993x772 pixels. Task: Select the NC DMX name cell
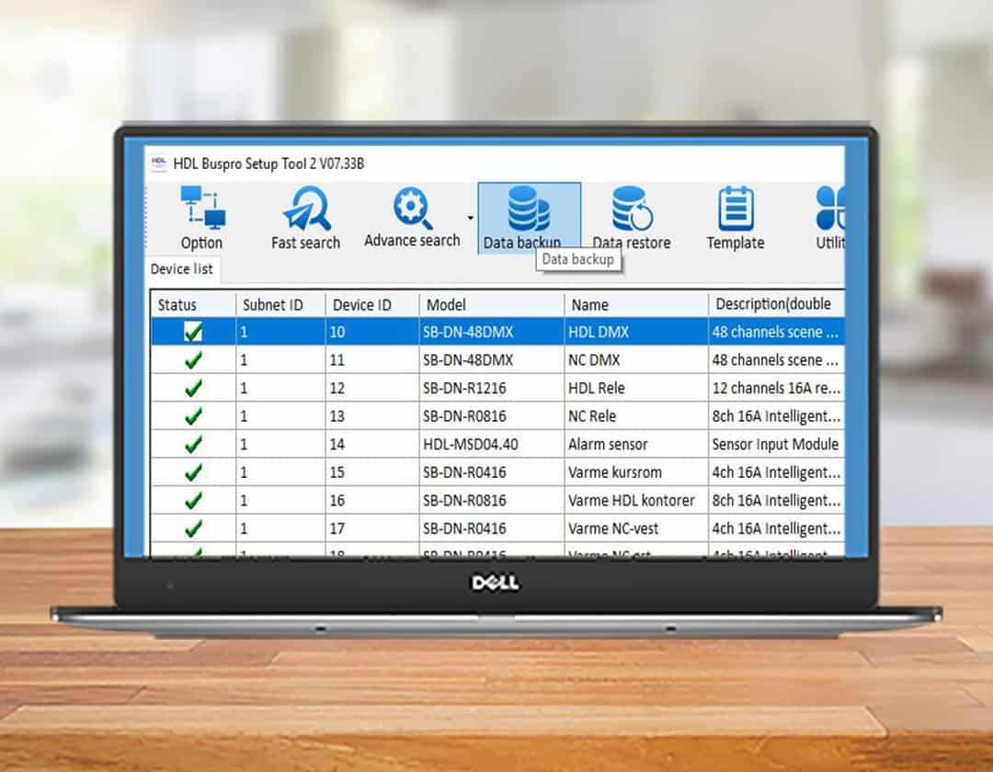click(636, 360)
